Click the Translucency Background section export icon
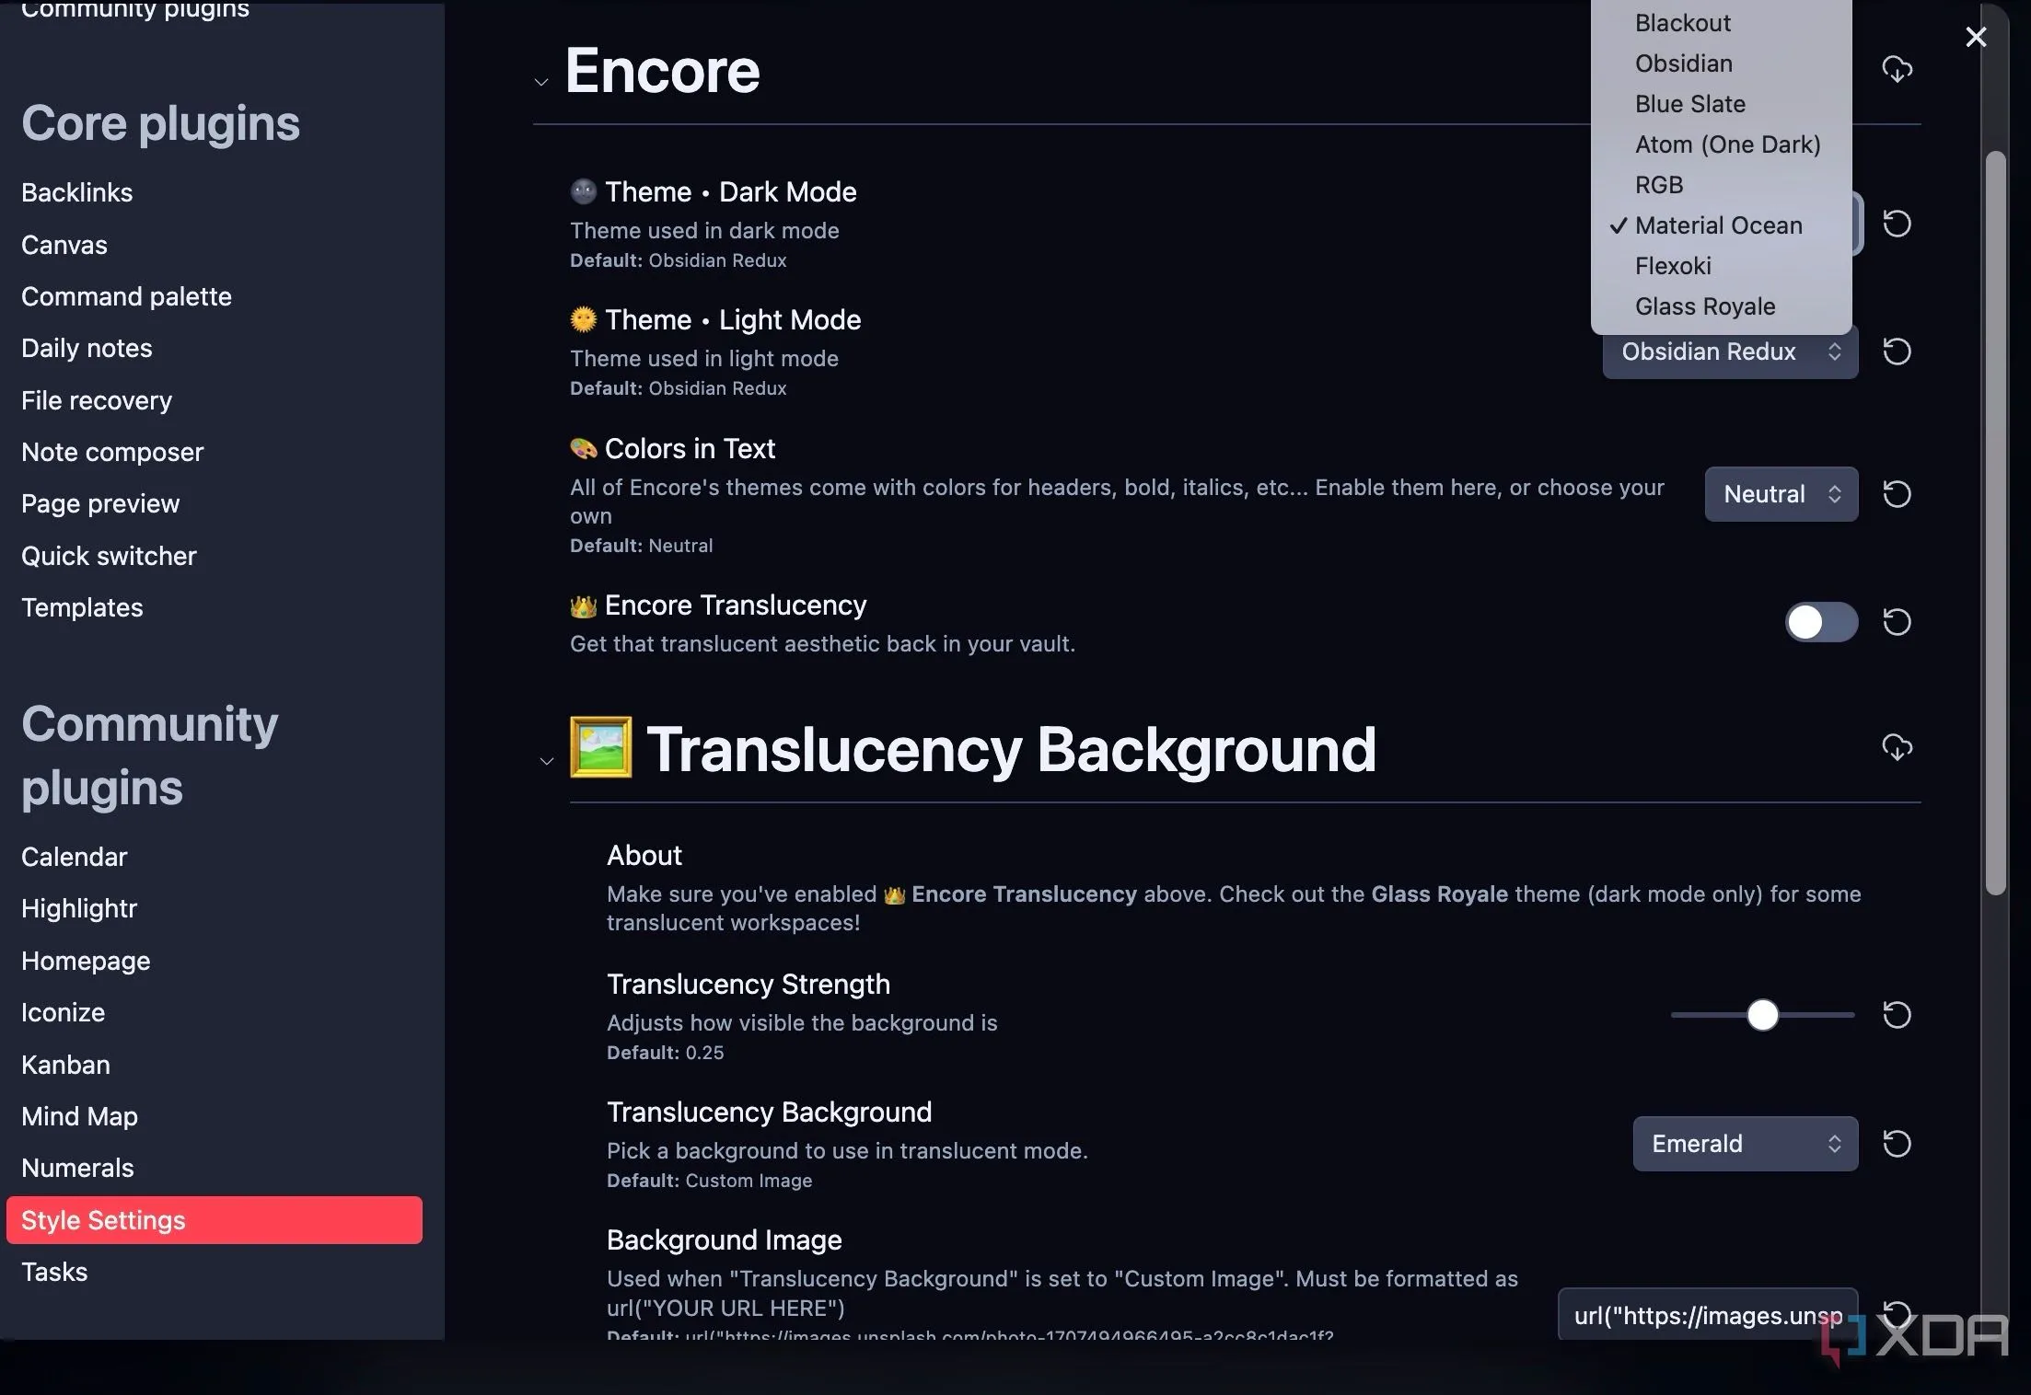This screenshot has width=2031, height=1395. [x=1897, y=747]
